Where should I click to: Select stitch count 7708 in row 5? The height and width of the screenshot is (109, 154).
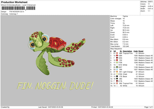click(120, 62)
